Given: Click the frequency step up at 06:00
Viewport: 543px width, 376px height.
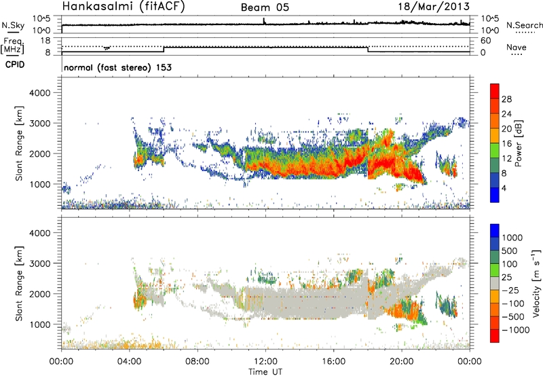Looking at the screenshot, I should point(164,50).
